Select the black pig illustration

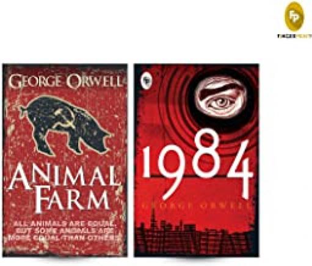pyautogui.click(x=65, y=125)
